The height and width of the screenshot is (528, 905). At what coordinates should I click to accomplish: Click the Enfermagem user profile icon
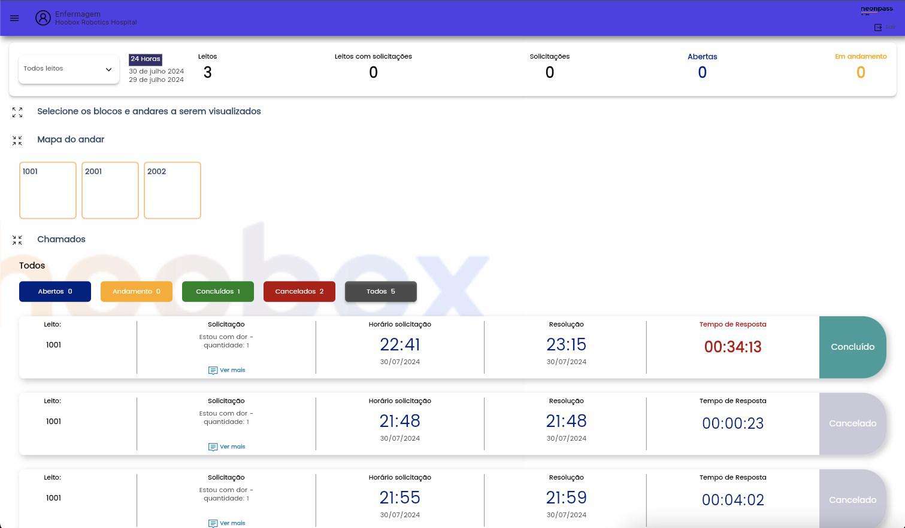pos(43,18)
